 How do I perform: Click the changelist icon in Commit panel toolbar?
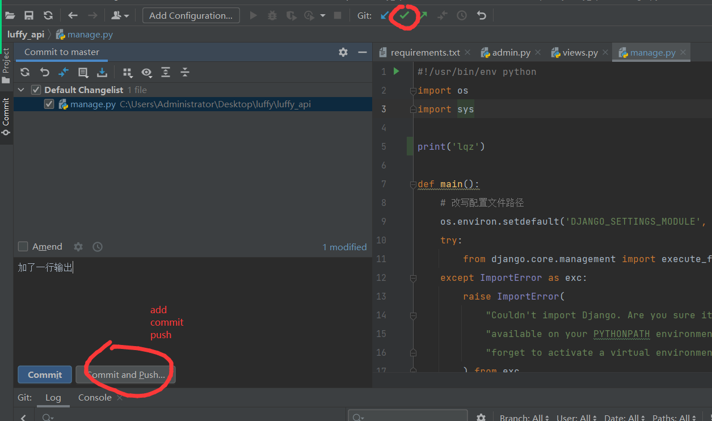click(x=83, y=72)
